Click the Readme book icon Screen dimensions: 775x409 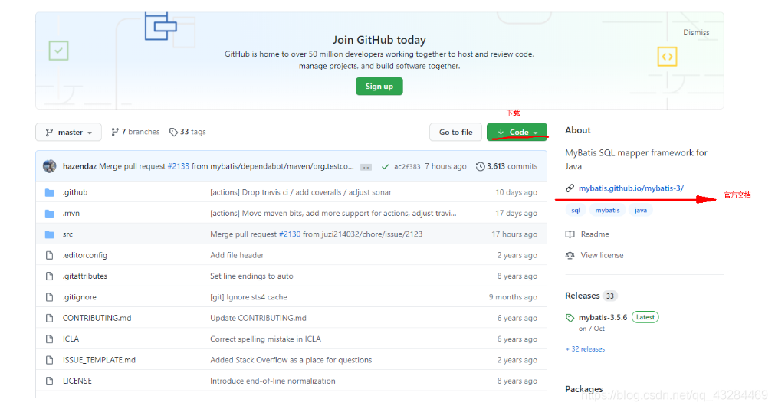click(570, 234)
